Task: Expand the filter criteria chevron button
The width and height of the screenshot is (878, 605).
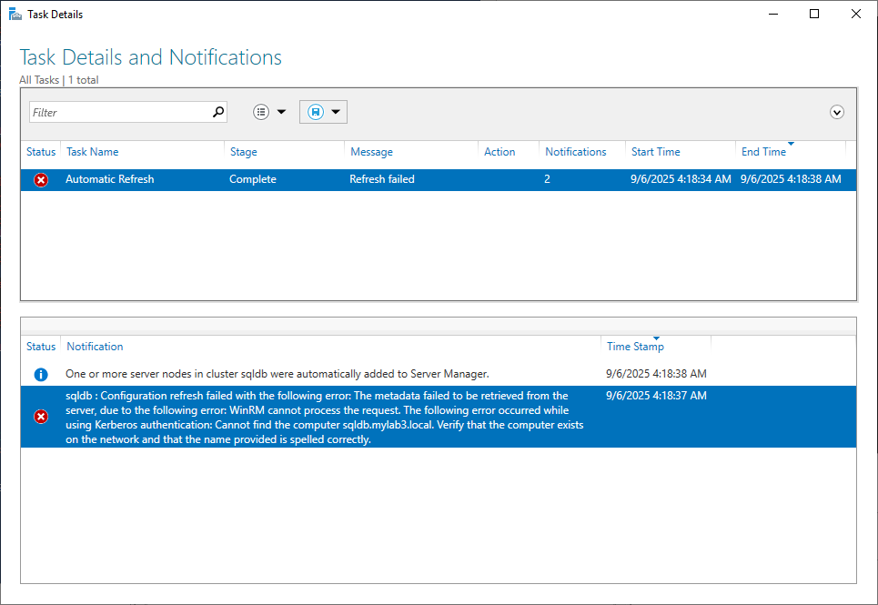Action: click(837, 112)
